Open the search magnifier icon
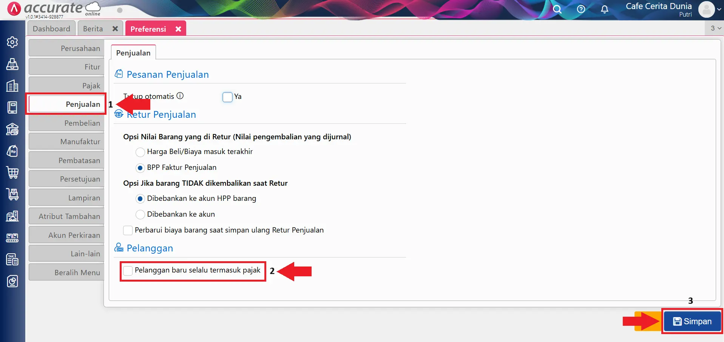 tap(557, 9)
